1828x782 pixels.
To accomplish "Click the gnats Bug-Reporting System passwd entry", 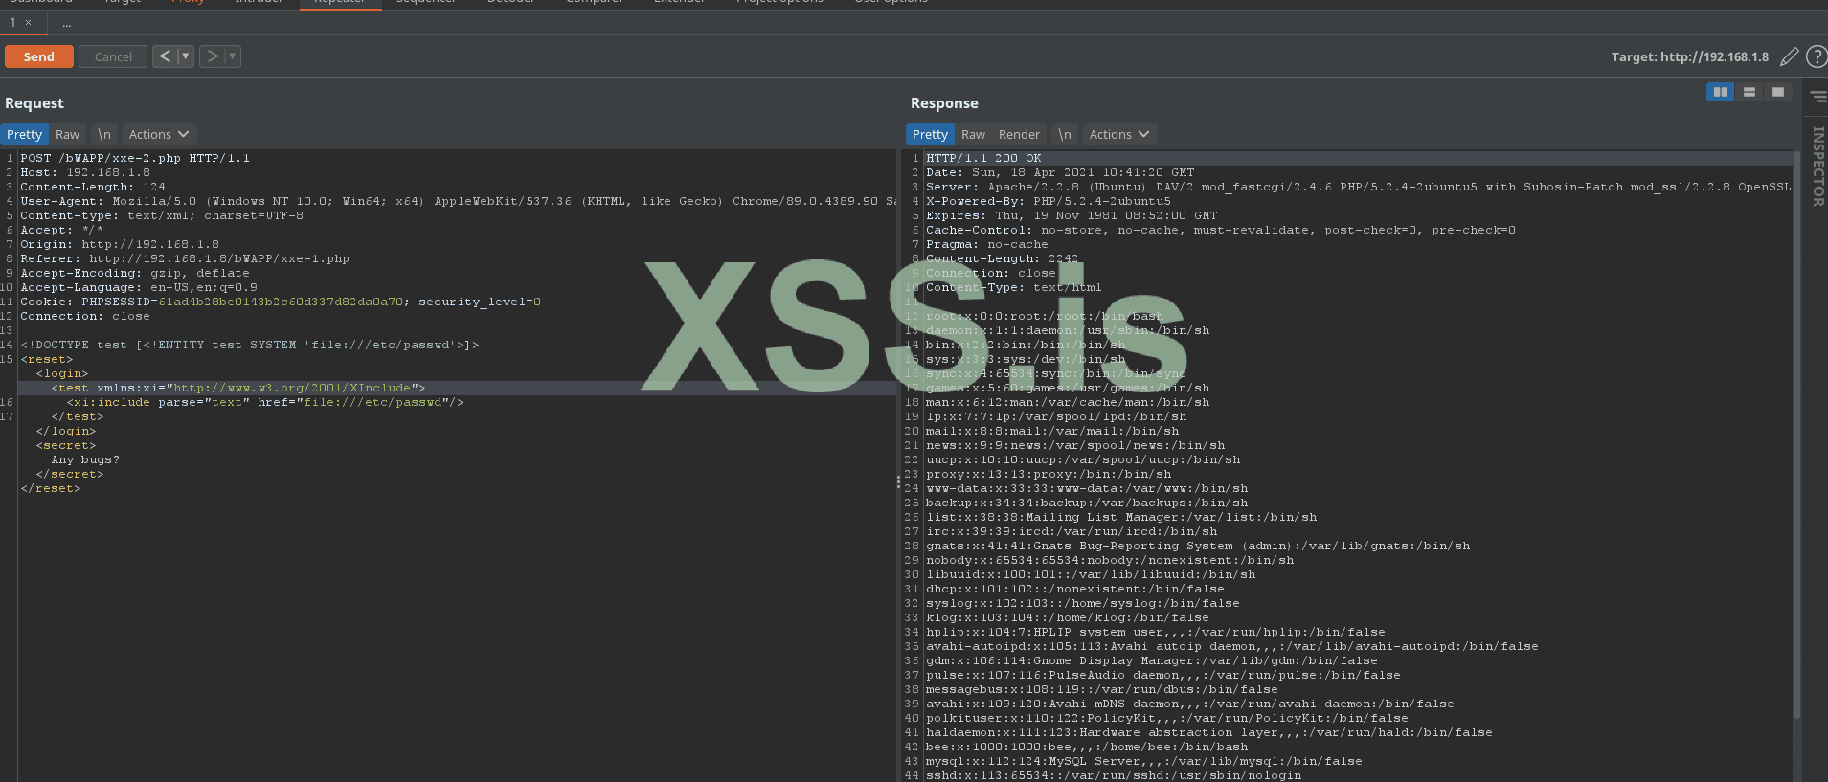I will tap(1198, 547).
